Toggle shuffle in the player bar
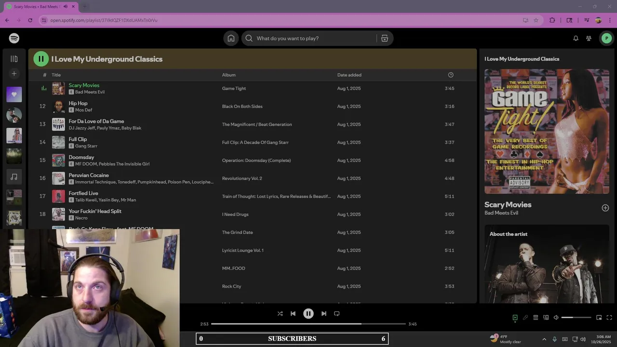This screenshot has height=347, width=617. [x=280, y=313]
